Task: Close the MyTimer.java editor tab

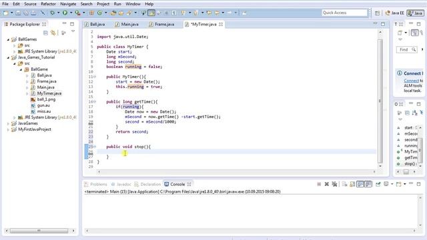Action: (221, 24)
